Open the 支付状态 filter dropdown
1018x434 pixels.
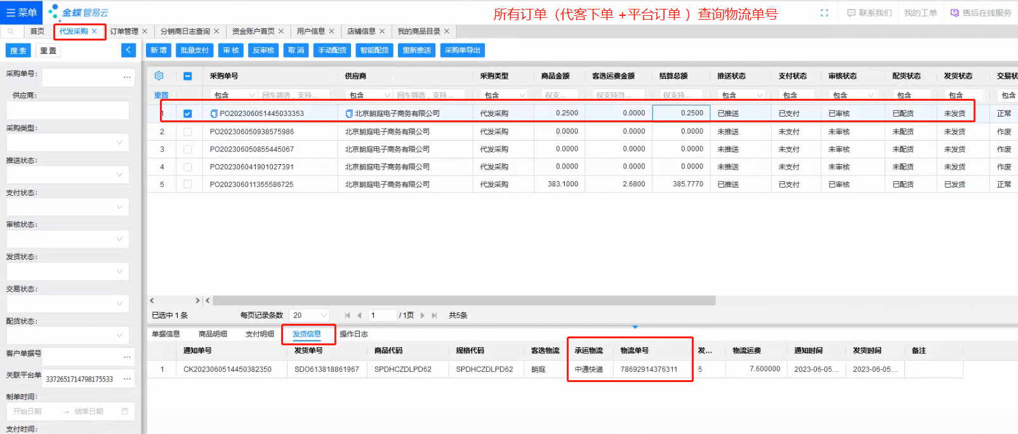pos(119,207)
